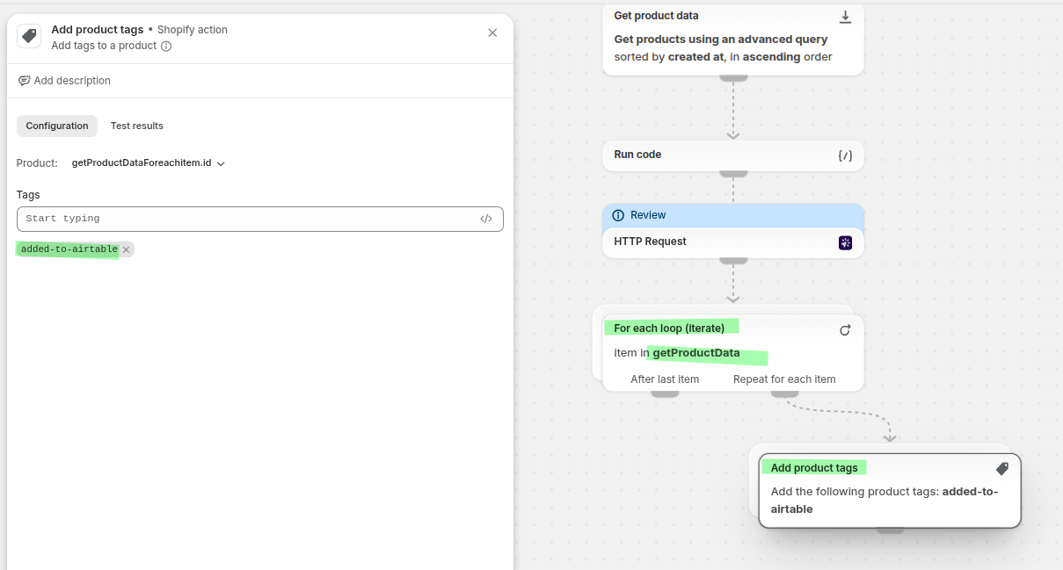Click the product tag icon in panel header
1063x570 pixels.
pos(29,36)
